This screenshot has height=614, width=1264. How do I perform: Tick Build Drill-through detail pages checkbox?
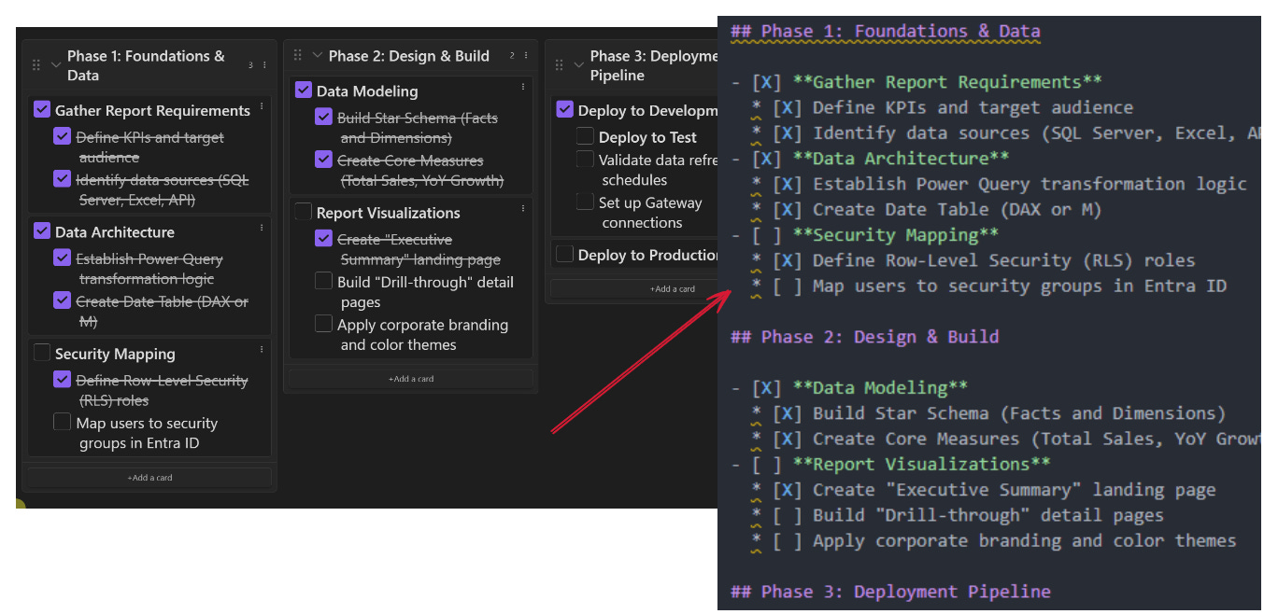coord(324,281)
